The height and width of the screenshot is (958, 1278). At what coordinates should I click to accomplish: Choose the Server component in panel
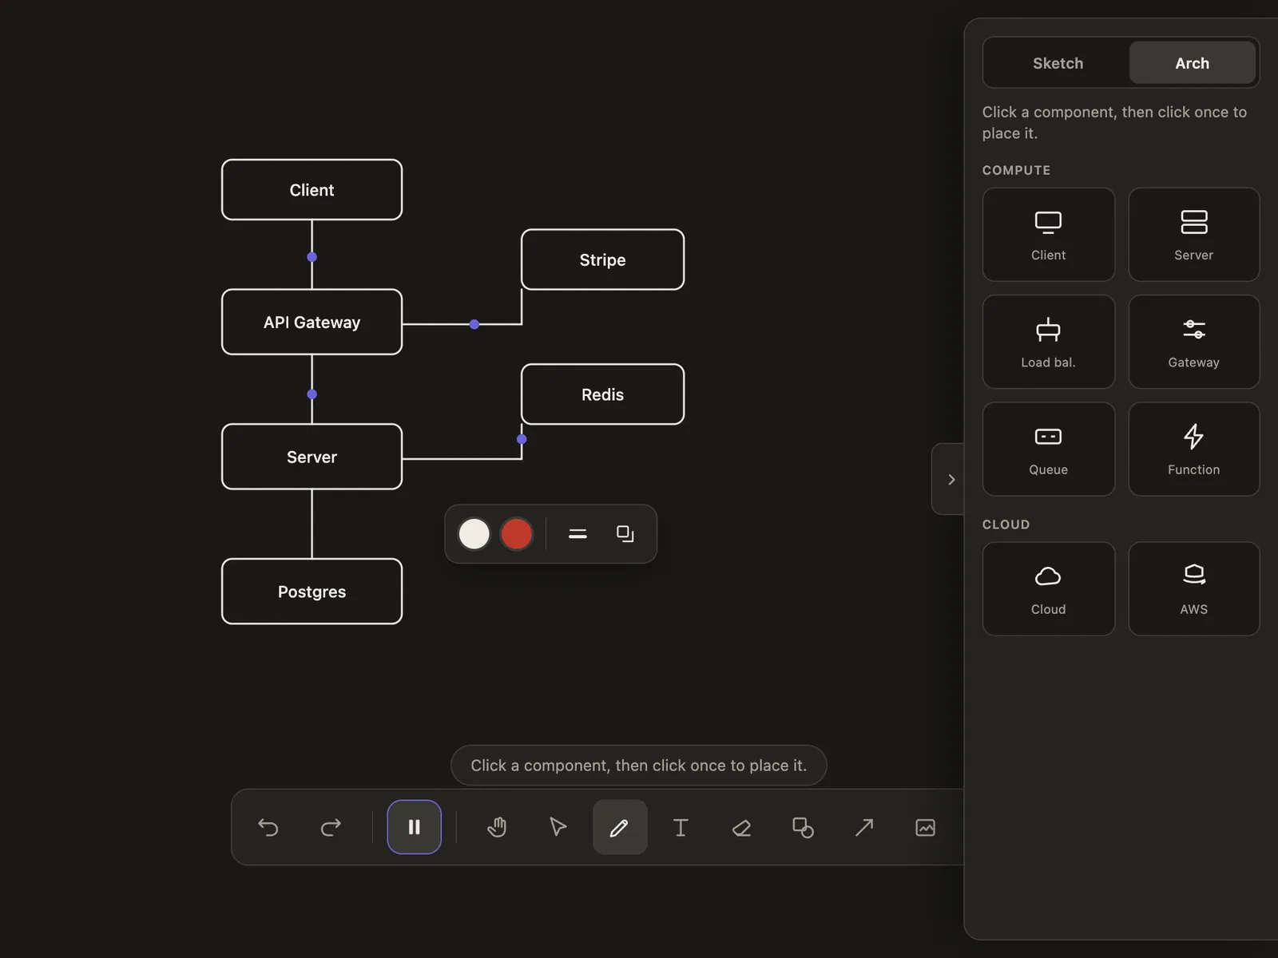(1194, 235)
